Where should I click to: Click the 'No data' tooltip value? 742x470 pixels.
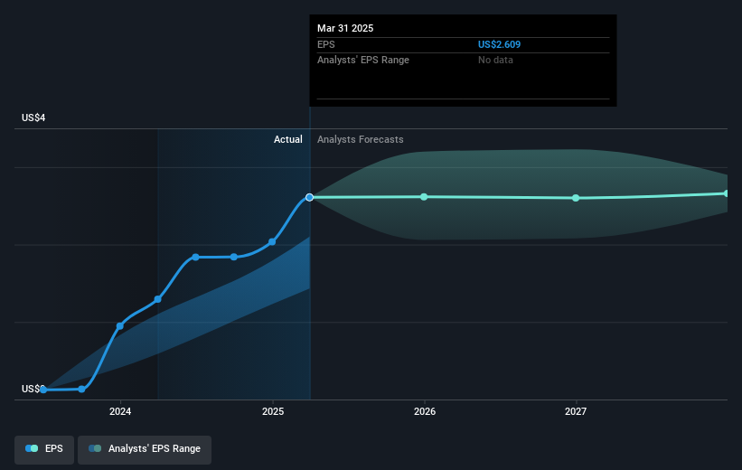[495, 61]
